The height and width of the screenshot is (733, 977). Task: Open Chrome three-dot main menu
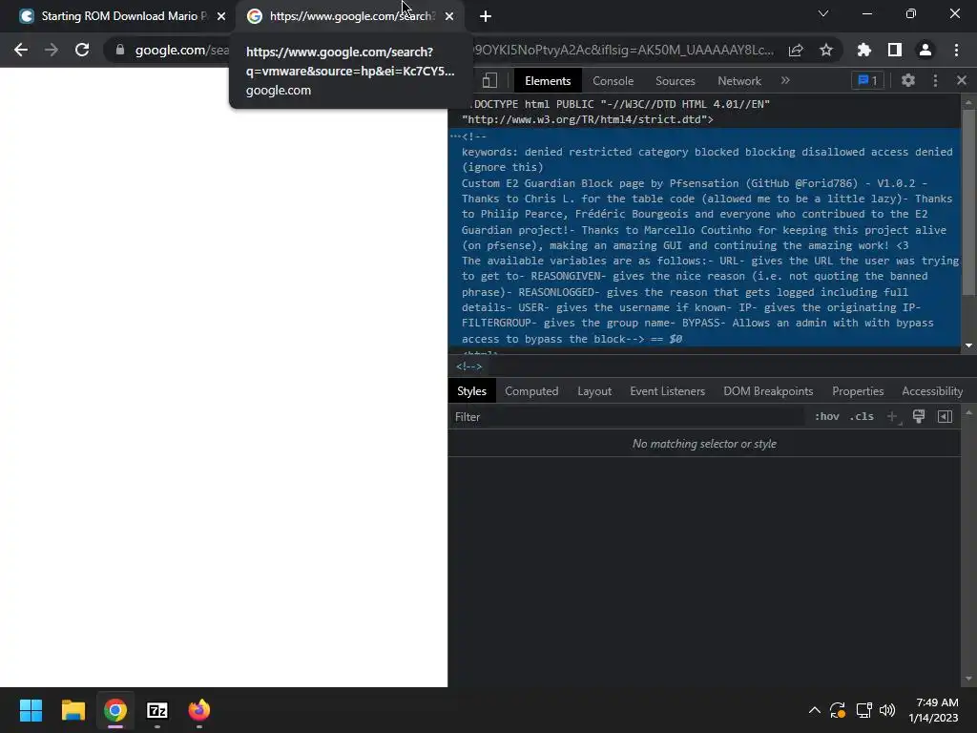pos(956,50)
